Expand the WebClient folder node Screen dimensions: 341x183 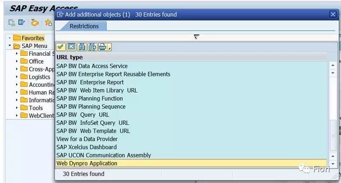click(17, 115)
